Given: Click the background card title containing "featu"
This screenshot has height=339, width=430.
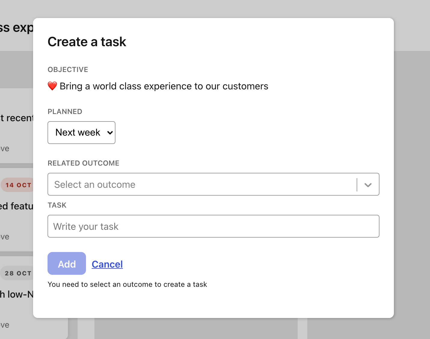Looking at the screenshot, I should [x=17, y=206].
